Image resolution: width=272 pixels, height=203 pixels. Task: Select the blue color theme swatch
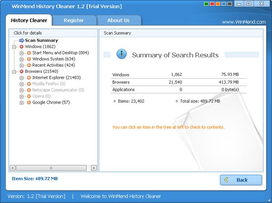(x=224, y=4)
